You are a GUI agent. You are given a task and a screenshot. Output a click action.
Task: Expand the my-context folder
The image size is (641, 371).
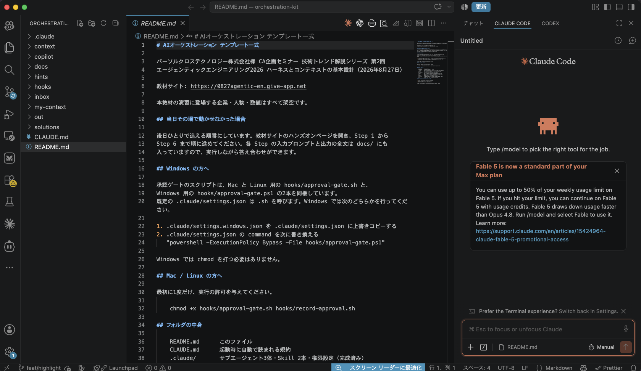(73, 107)
